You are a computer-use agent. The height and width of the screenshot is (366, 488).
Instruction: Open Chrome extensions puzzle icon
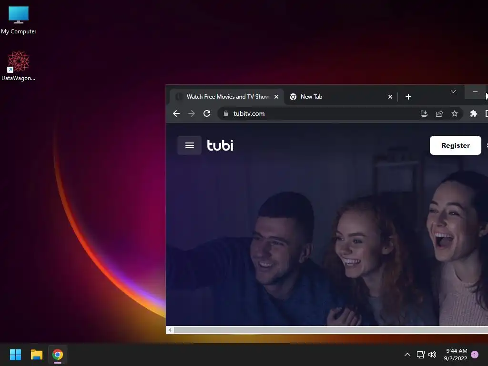coord(473,113)
